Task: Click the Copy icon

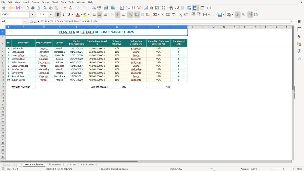Action: point(51,8)
